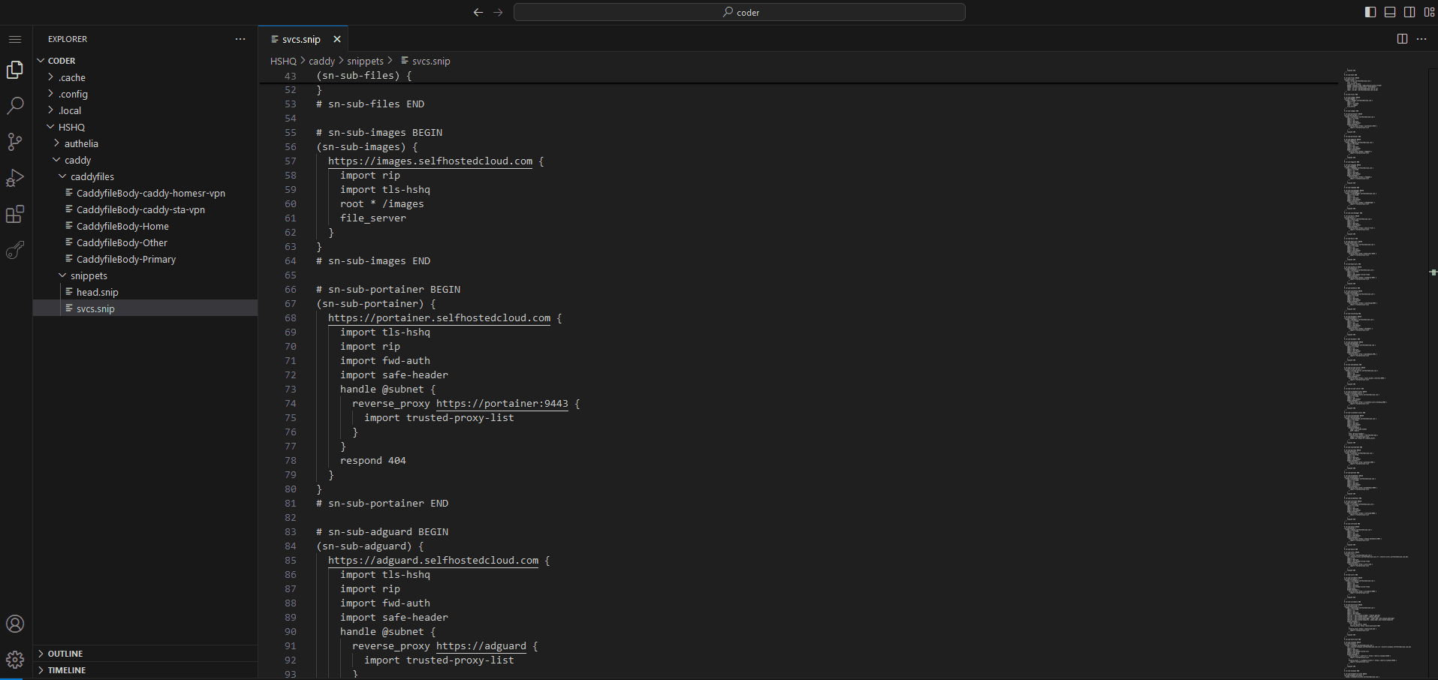The height and width of the screenshot is (680, 1438).
Task: Open the Run and Debug view
Action: (x=15, y=178)
